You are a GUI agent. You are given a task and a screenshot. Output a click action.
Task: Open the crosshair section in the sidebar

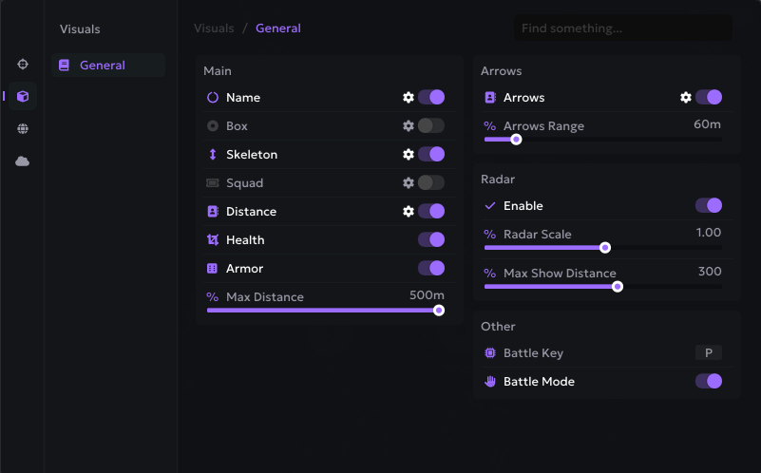[x=23, y=64]
